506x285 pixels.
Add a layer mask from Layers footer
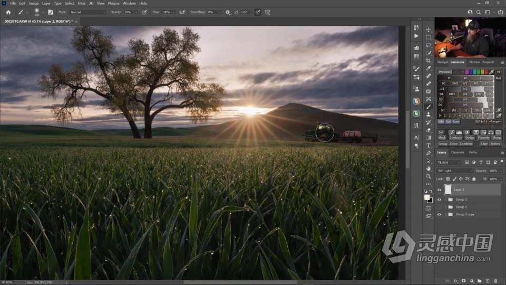click(x=463, y=281)
